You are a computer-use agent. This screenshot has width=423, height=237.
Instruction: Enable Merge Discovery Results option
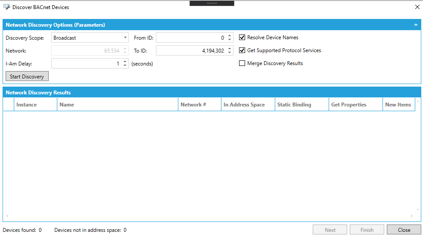pos(242,63)
